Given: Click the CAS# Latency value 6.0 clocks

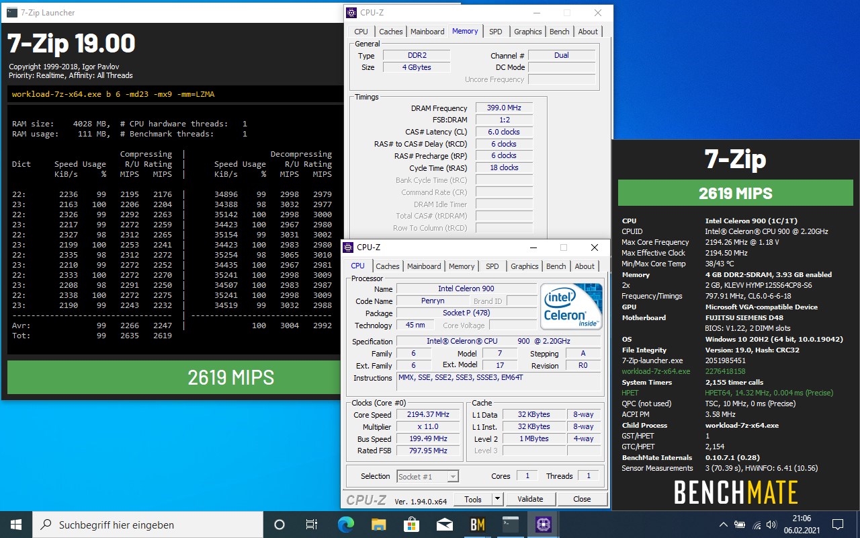Looking at the screenshot, I should [x=505, y=132].
